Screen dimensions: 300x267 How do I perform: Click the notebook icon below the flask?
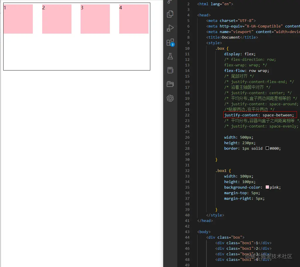coord(170,70)
